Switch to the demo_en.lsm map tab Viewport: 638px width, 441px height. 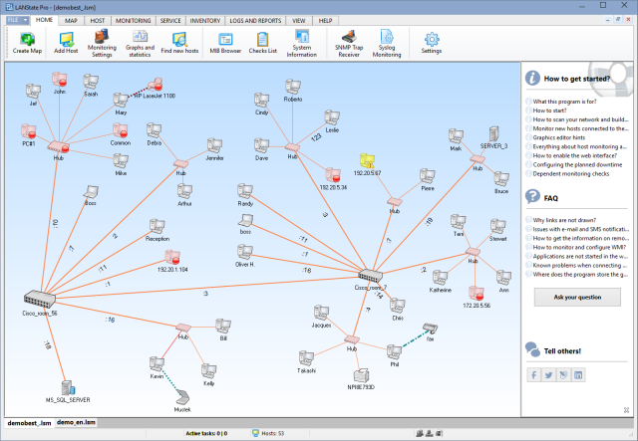point(76,422)
